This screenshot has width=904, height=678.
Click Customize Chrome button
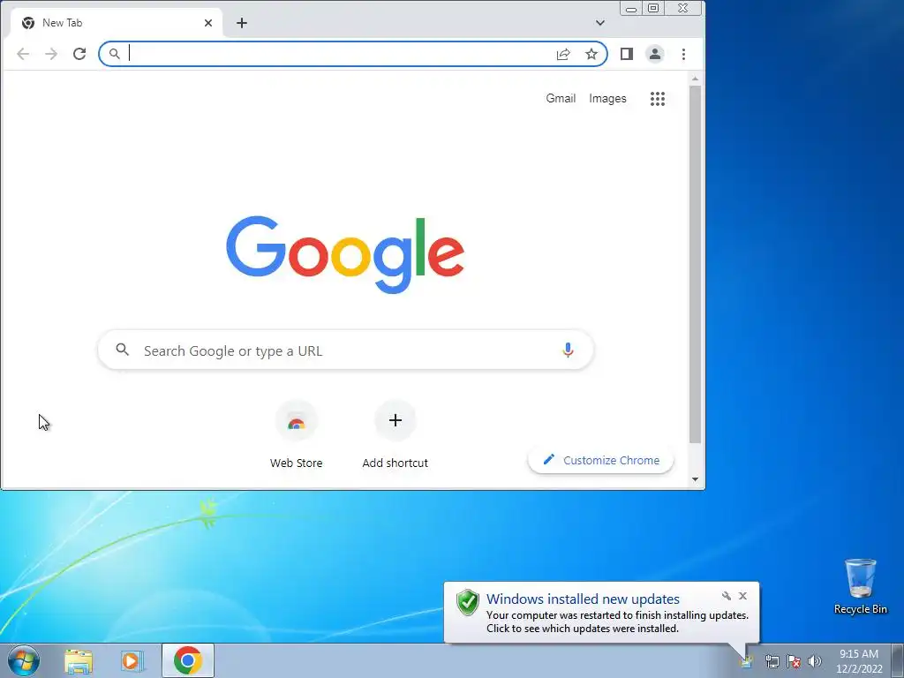tap(600, 460)
